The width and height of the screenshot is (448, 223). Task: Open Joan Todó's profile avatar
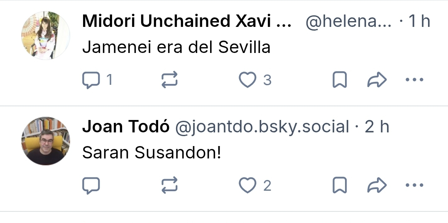[46, 141]
